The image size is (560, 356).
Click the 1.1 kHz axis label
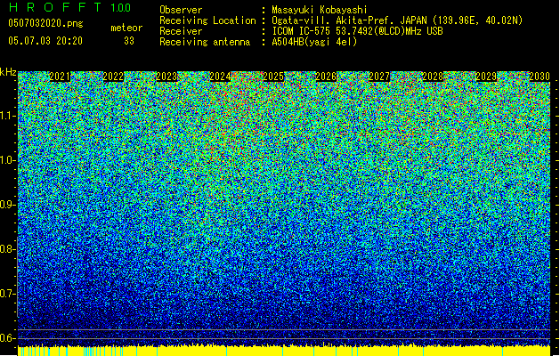(x=8, y=117)
